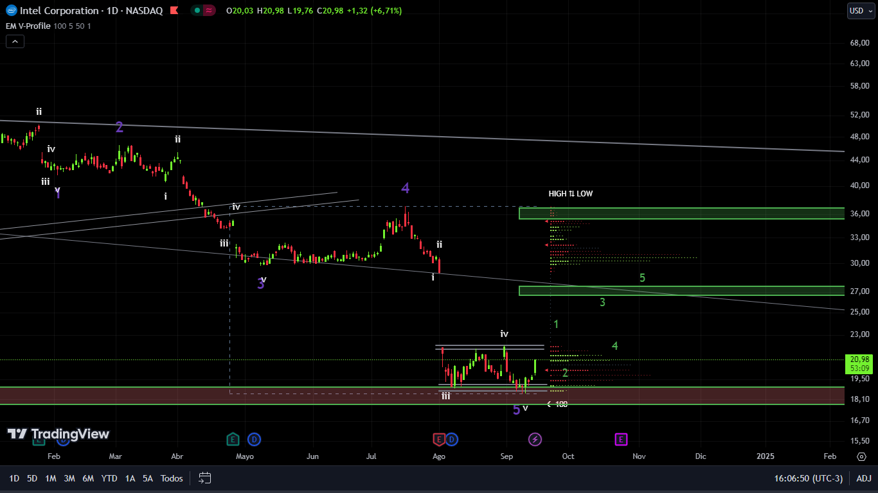
Task: Select the 3M time range
Action: pos(69,478)
